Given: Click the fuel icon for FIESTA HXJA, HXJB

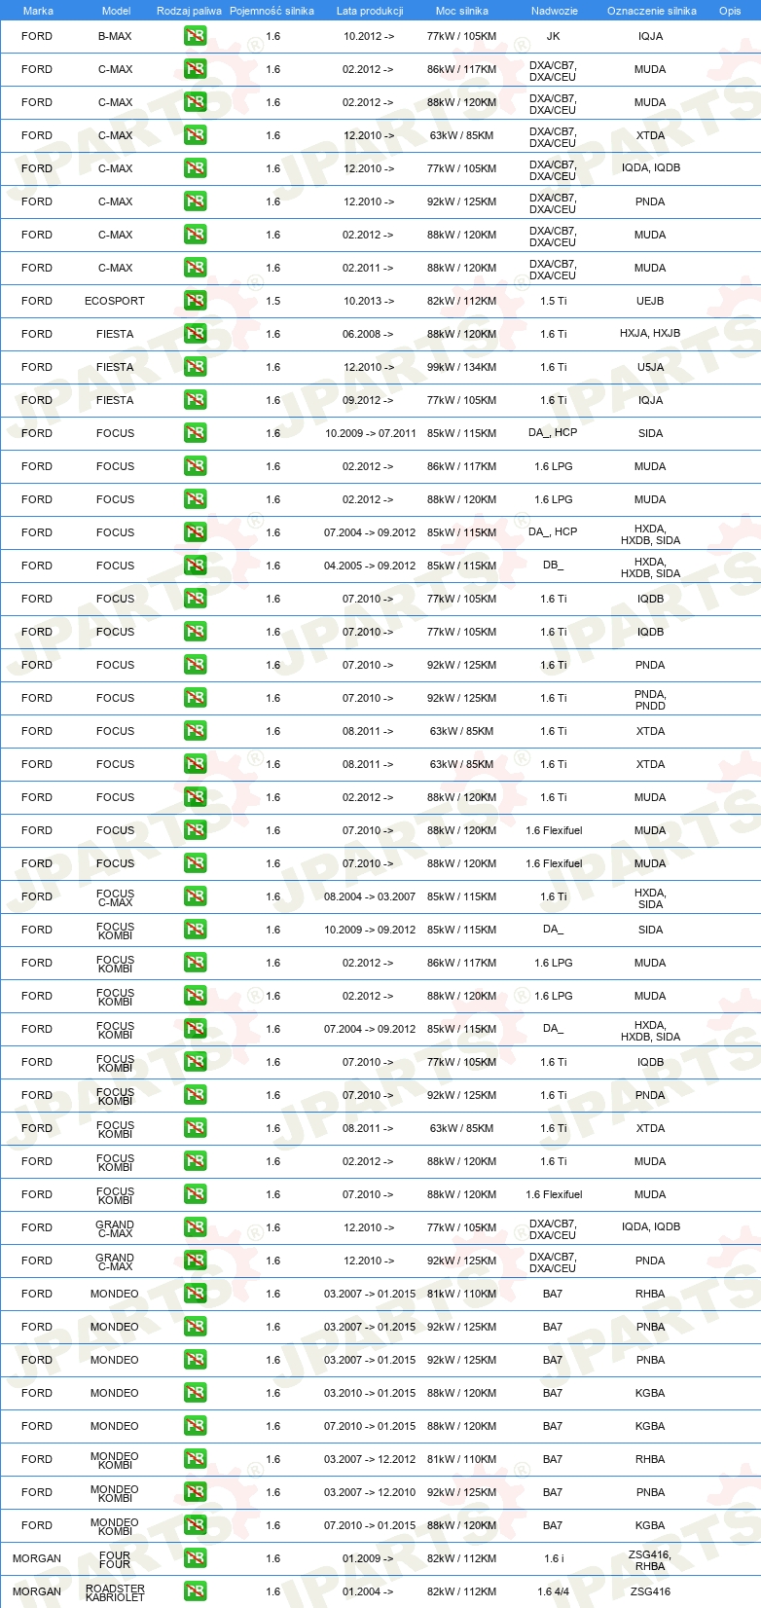Looking at the screenshot, I should tap(195, 335).
